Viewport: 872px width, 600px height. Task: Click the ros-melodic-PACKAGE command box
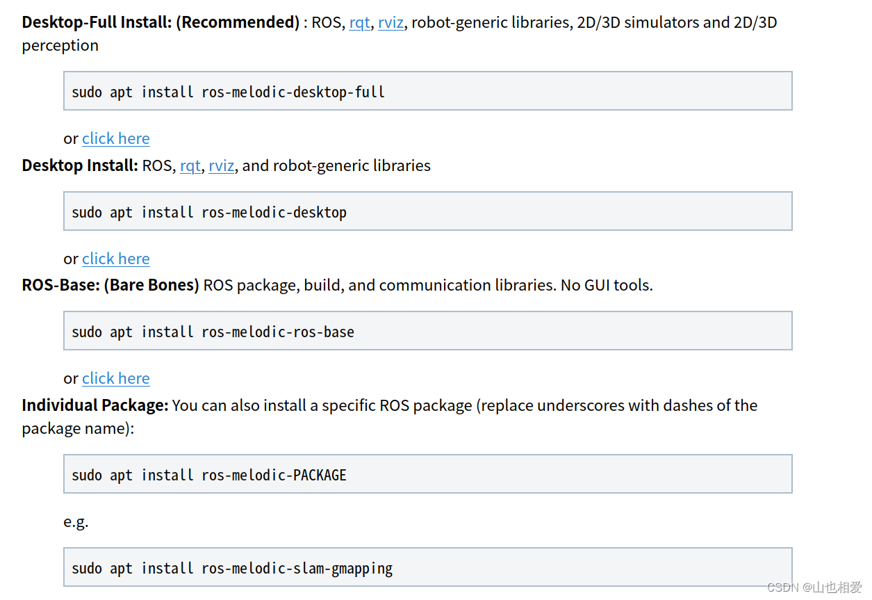point(427,474)
